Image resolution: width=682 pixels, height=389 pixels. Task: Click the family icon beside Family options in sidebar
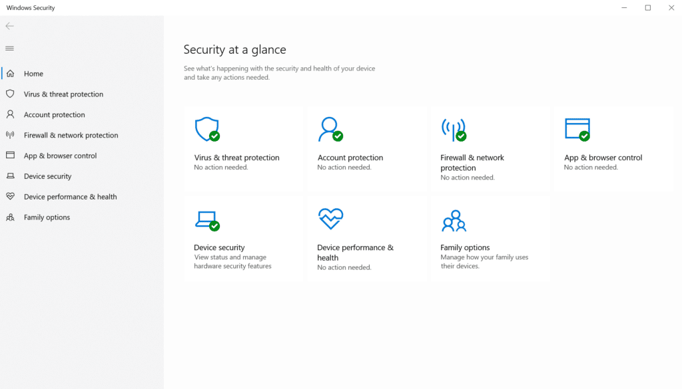point(11,217)
